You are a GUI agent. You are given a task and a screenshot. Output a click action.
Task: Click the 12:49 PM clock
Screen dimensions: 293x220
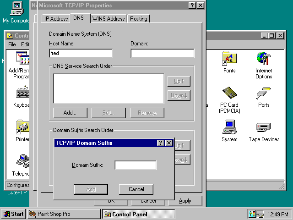[x=277, y=214]
